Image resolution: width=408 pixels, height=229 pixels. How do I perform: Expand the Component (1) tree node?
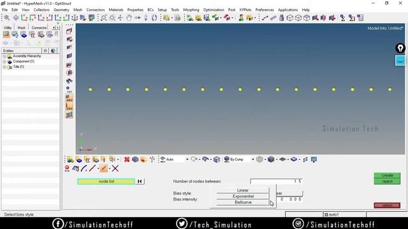(4, 62)
